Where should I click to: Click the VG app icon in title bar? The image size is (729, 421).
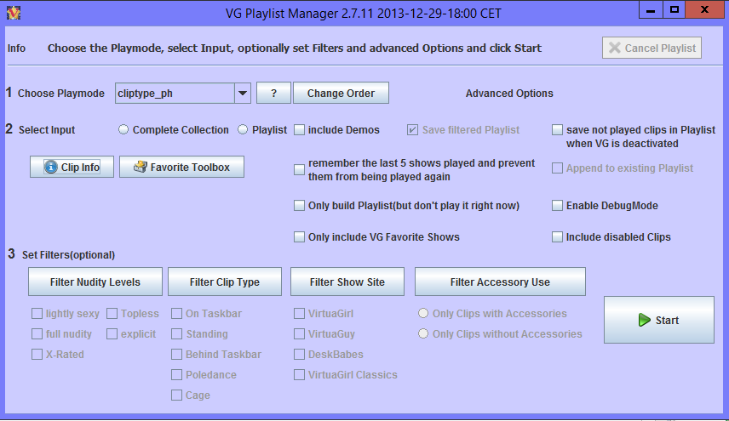click(x=14, y=13)
